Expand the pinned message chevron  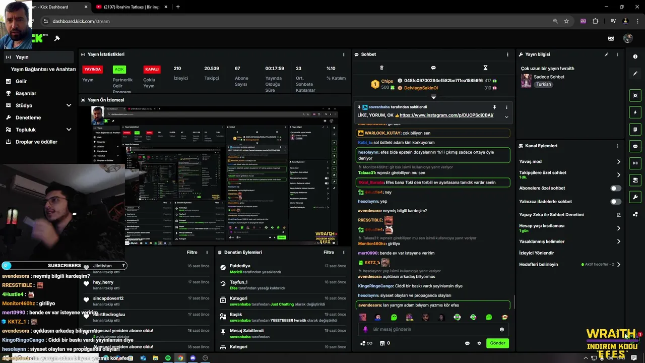(x=506, y=117)
